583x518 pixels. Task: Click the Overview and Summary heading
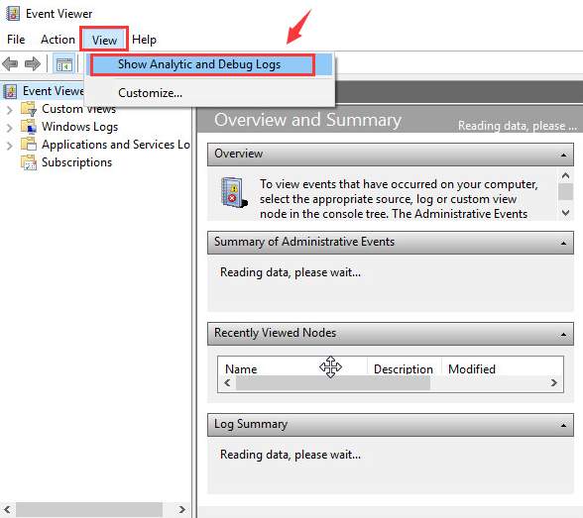(307, 120)
